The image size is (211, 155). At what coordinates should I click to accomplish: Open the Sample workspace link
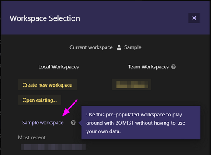pos(43,123)
